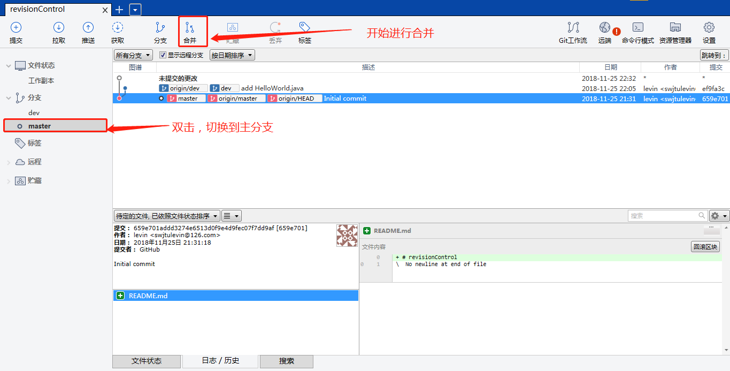Expand the 远程 sidebar section
Image resolution: width=730 pixels, height=371 pixels.
tap(8, 162)
